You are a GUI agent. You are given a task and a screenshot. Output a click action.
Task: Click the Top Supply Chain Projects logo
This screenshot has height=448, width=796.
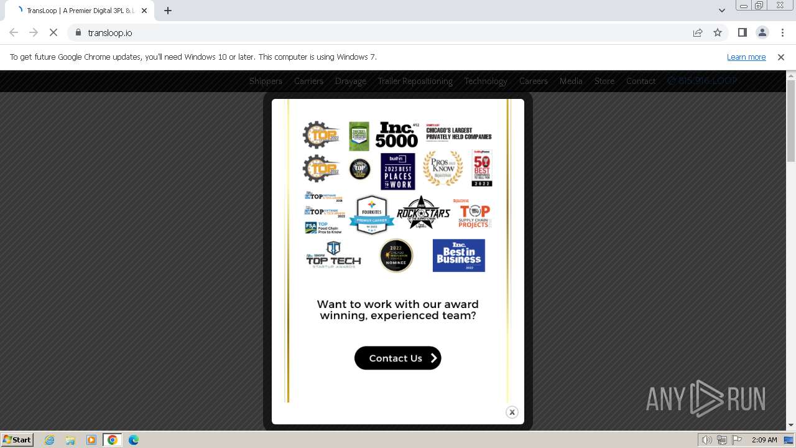pyautogui.click(x=473, y=213)
